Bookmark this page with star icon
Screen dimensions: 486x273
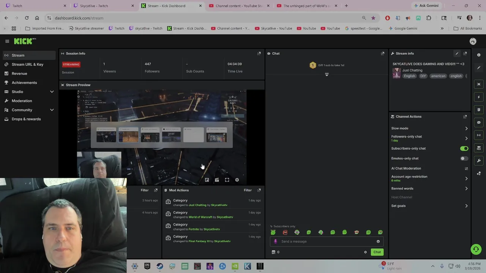pos(373,18)
